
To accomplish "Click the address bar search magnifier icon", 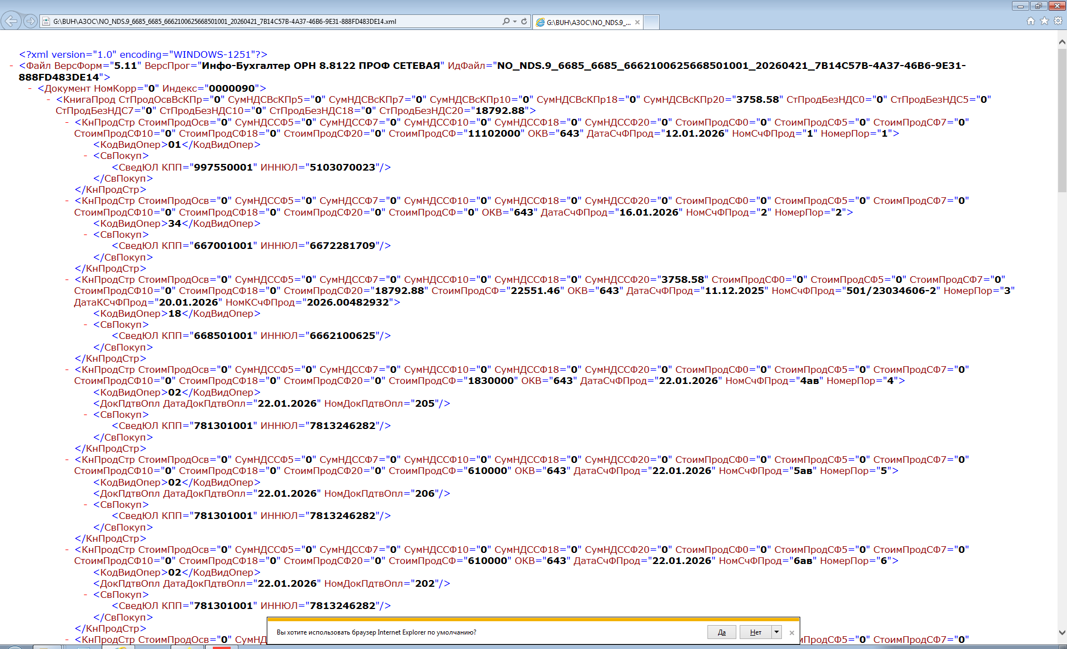I will pos(506,21).
